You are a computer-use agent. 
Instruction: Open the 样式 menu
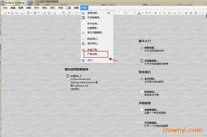[53, 8]
